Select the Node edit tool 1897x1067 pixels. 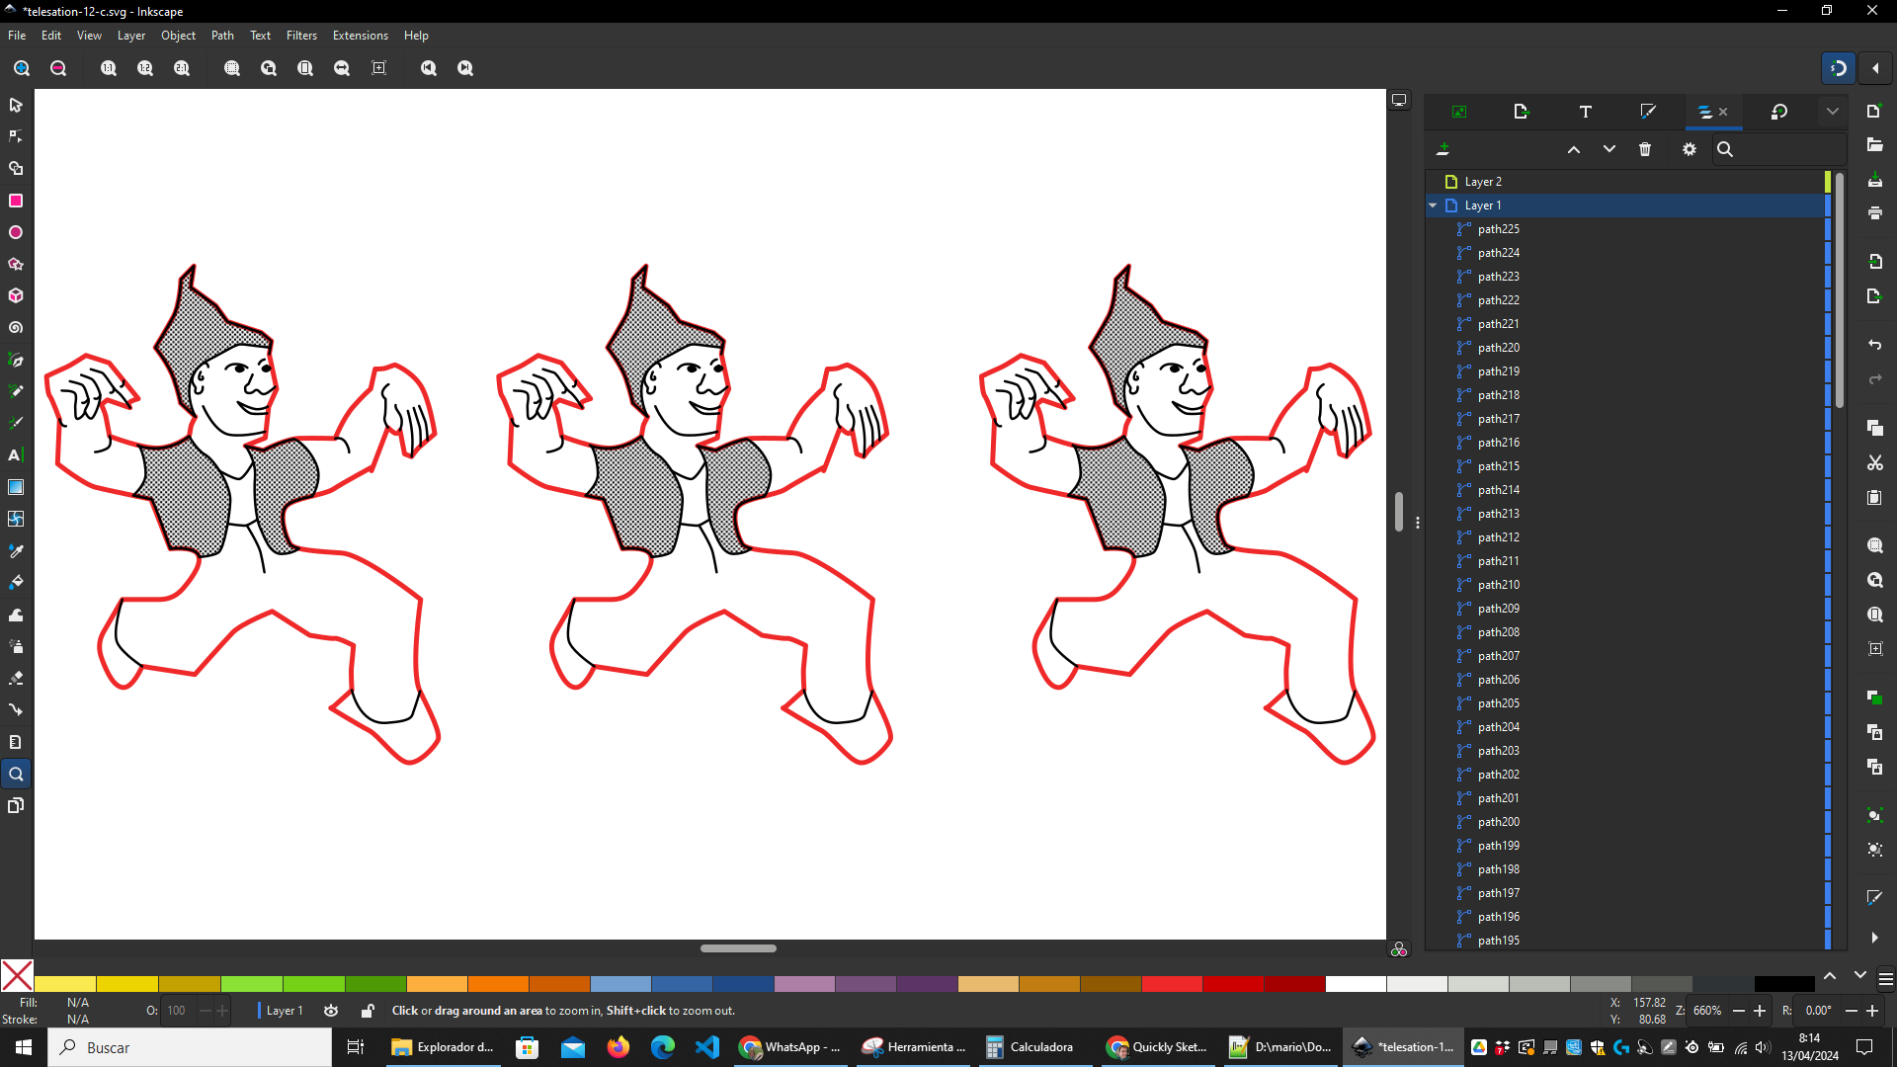pyautogui.click(x=16, y=136)
